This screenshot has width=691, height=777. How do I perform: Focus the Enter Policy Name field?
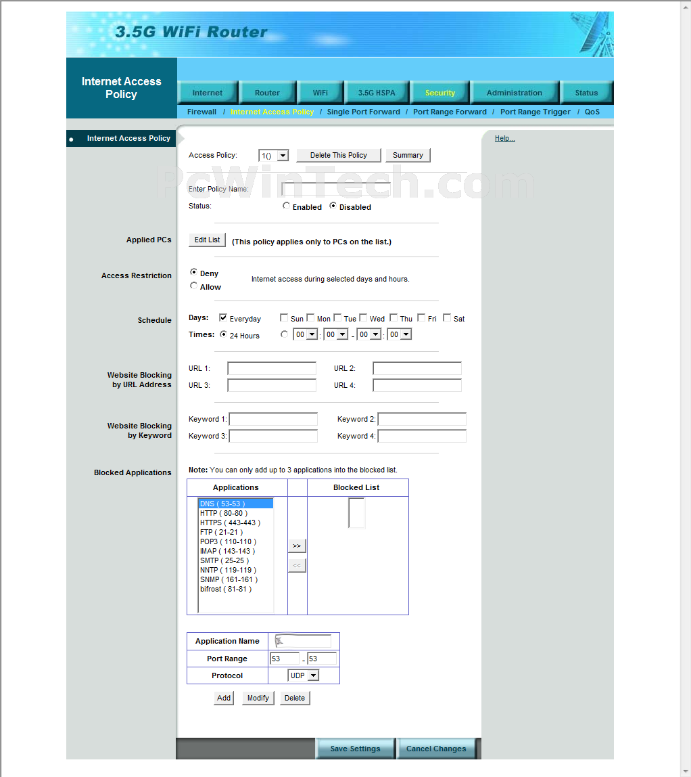point(335,189)
